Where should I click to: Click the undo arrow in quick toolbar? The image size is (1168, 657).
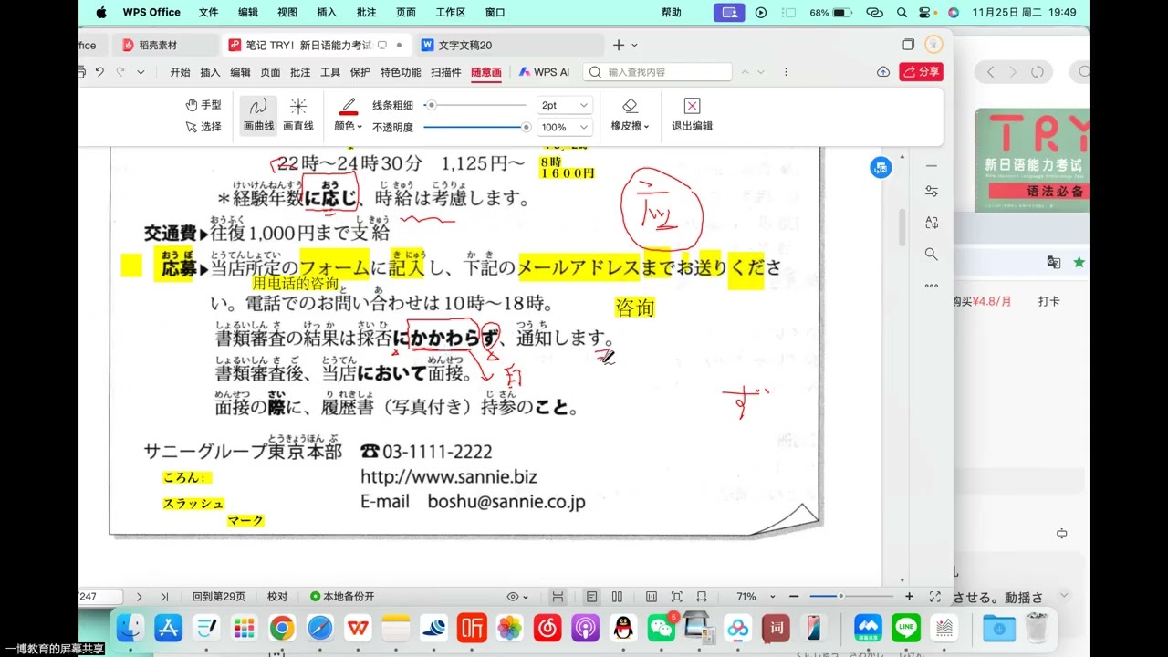(99, 72)
